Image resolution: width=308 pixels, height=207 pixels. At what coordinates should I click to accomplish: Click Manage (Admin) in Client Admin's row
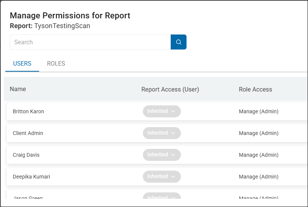click(258, 133)
